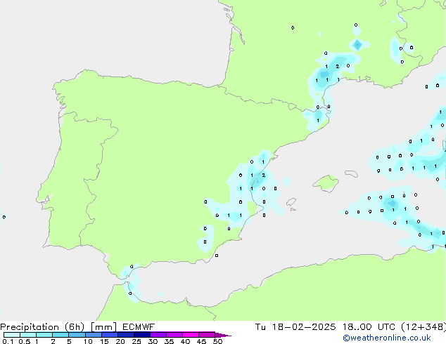Click the legend value '50'

point(217,341)
